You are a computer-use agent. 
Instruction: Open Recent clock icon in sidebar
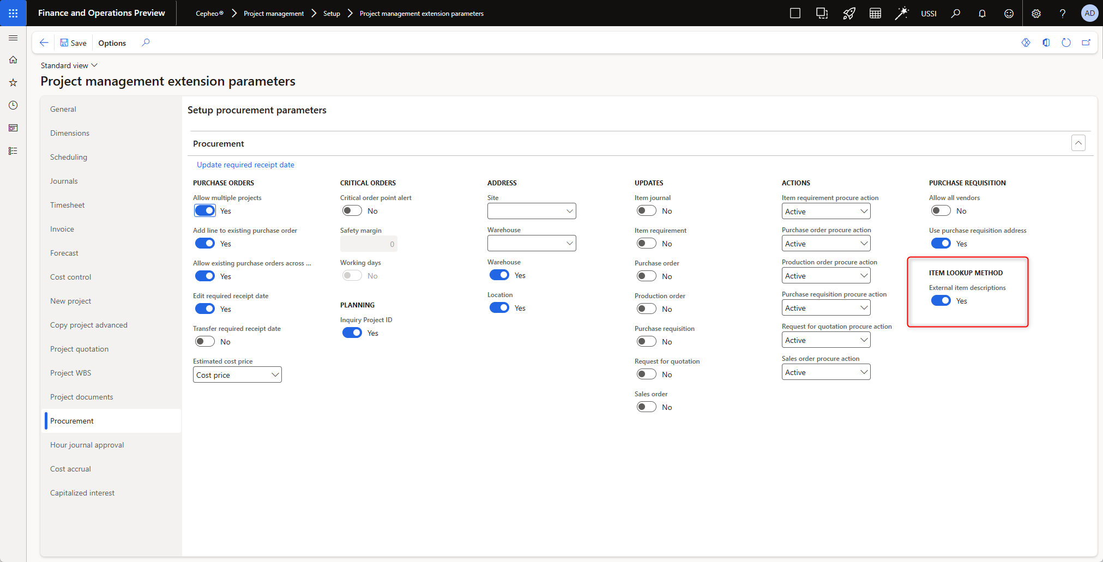click(13, 105)
